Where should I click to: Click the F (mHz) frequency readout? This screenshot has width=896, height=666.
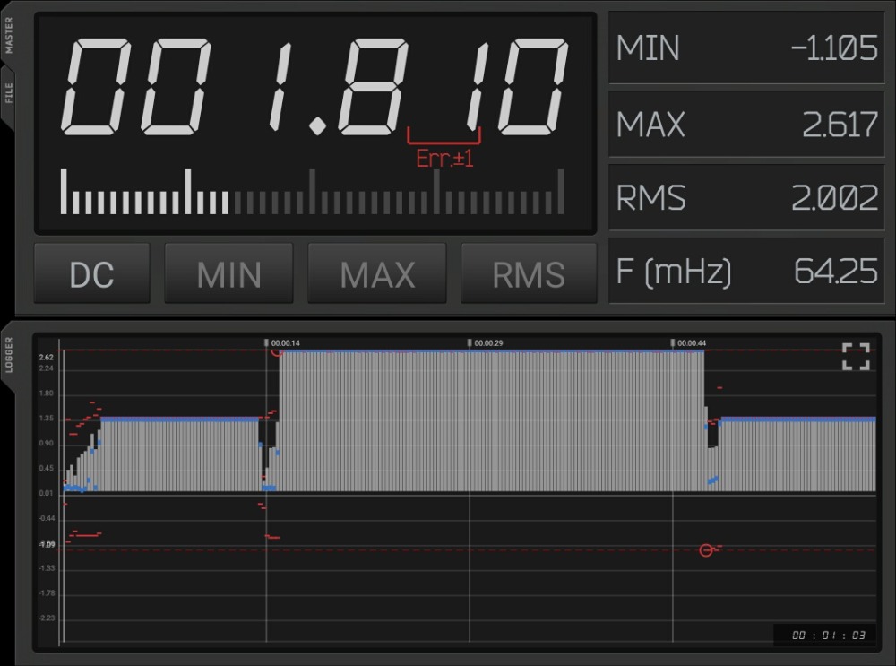(746, 272)
